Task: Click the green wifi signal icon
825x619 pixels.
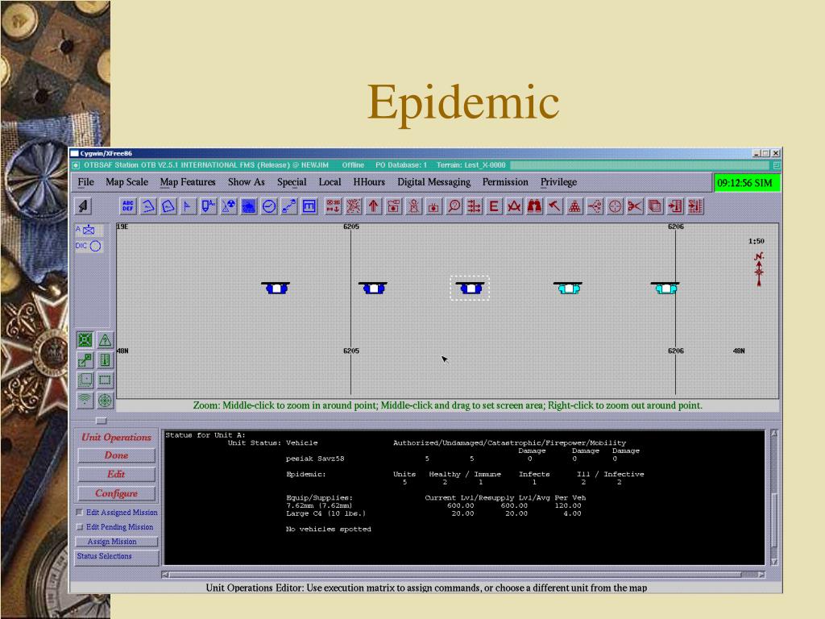Action: (85, 400)
